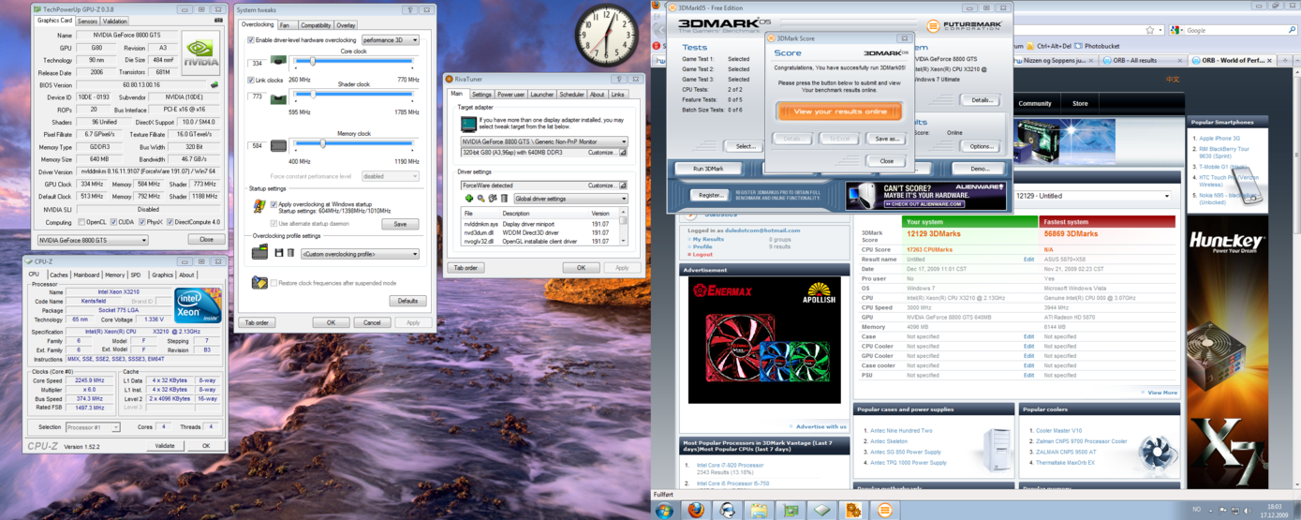Enable driver-level hardware overclocking checkbox

[251, 40]
